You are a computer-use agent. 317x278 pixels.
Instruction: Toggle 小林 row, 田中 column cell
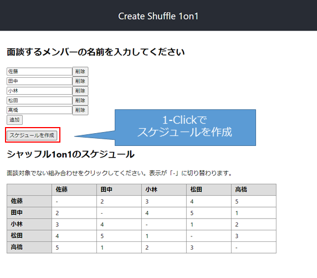pos(119,225)
